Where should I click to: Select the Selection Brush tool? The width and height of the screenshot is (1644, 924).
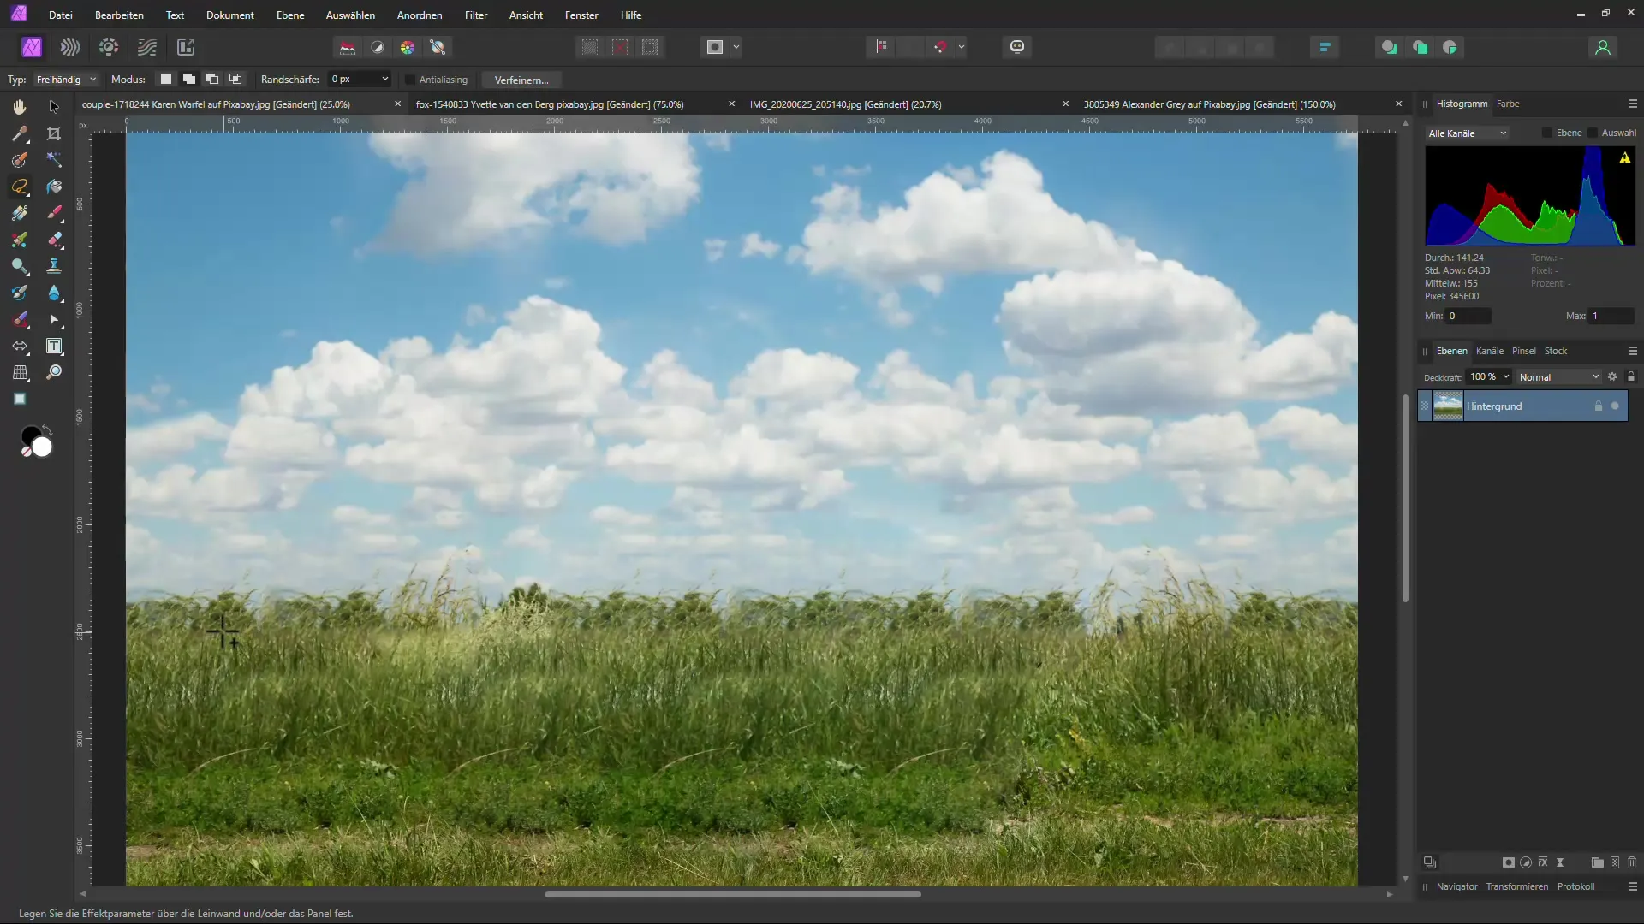[20, 160]
